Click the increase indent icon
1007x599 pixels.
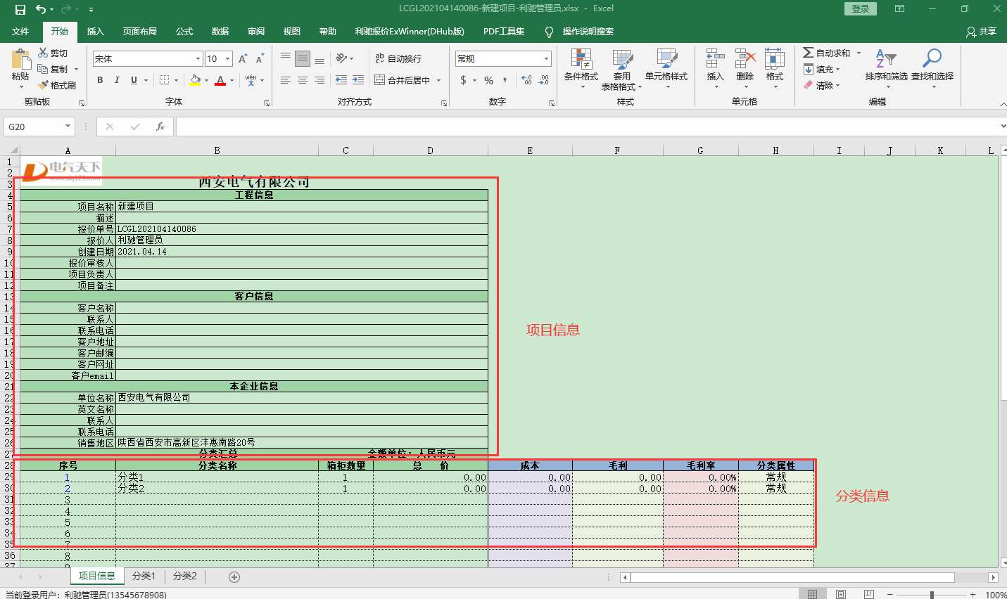tap(358, 80)
